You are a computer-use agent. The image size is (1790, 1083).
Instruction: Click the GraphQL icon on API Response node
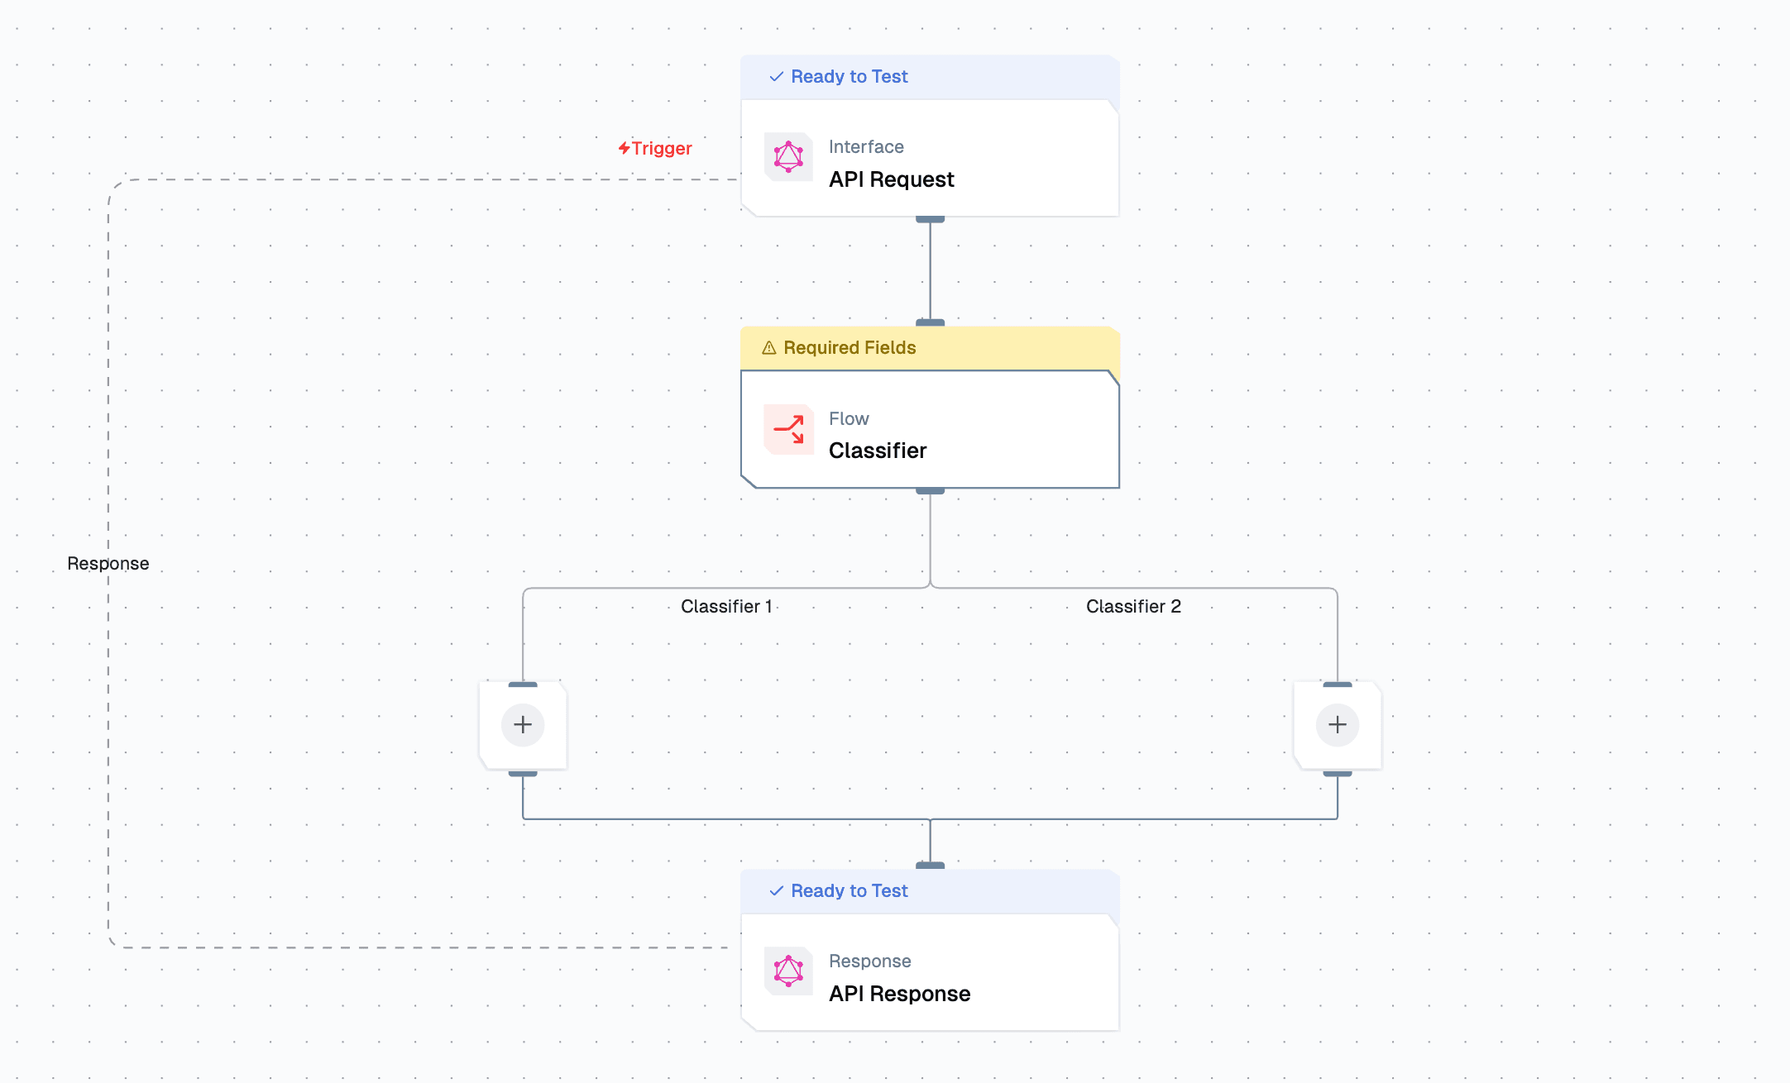(x=788, y=971)
